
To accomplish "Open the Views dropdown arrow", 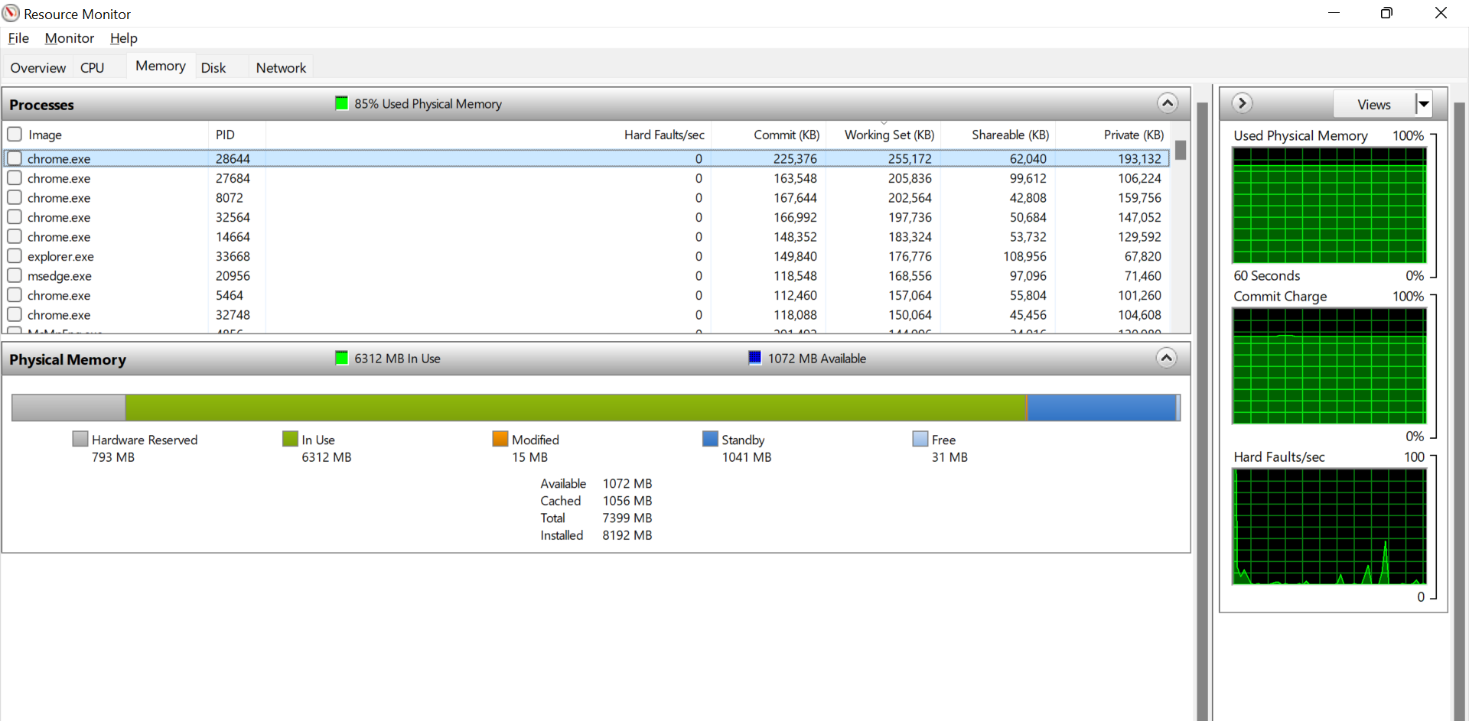I will click(1424, 104).
